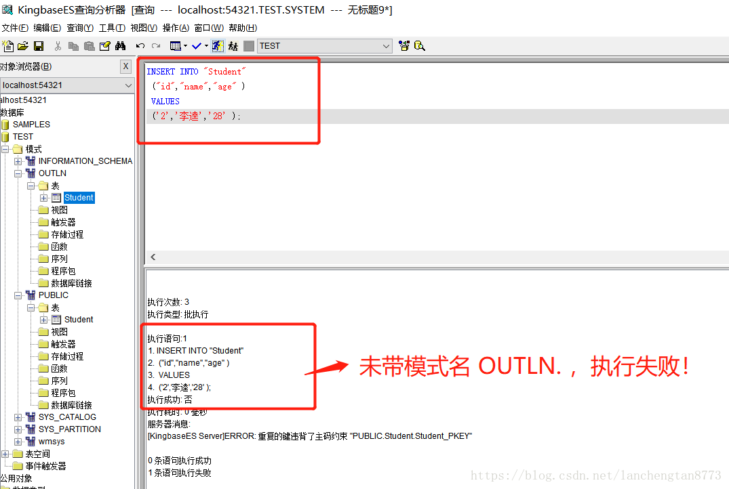Screen dimensions: 729x489
Task: Click the blue checkmark parse query icon
Action: tap(197, 46)
